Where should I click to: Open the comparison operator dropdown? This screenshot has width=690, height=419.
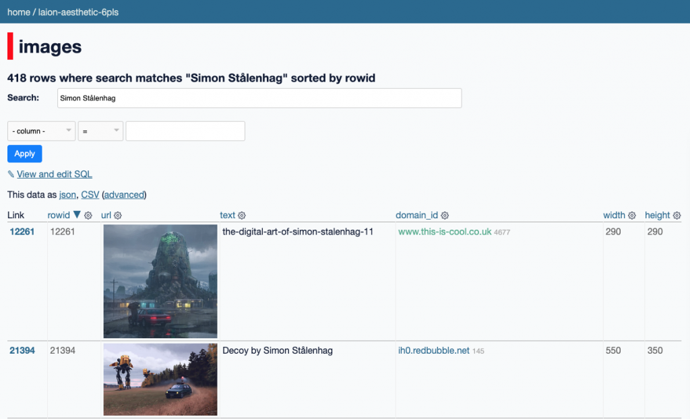[x=100, y=131]
